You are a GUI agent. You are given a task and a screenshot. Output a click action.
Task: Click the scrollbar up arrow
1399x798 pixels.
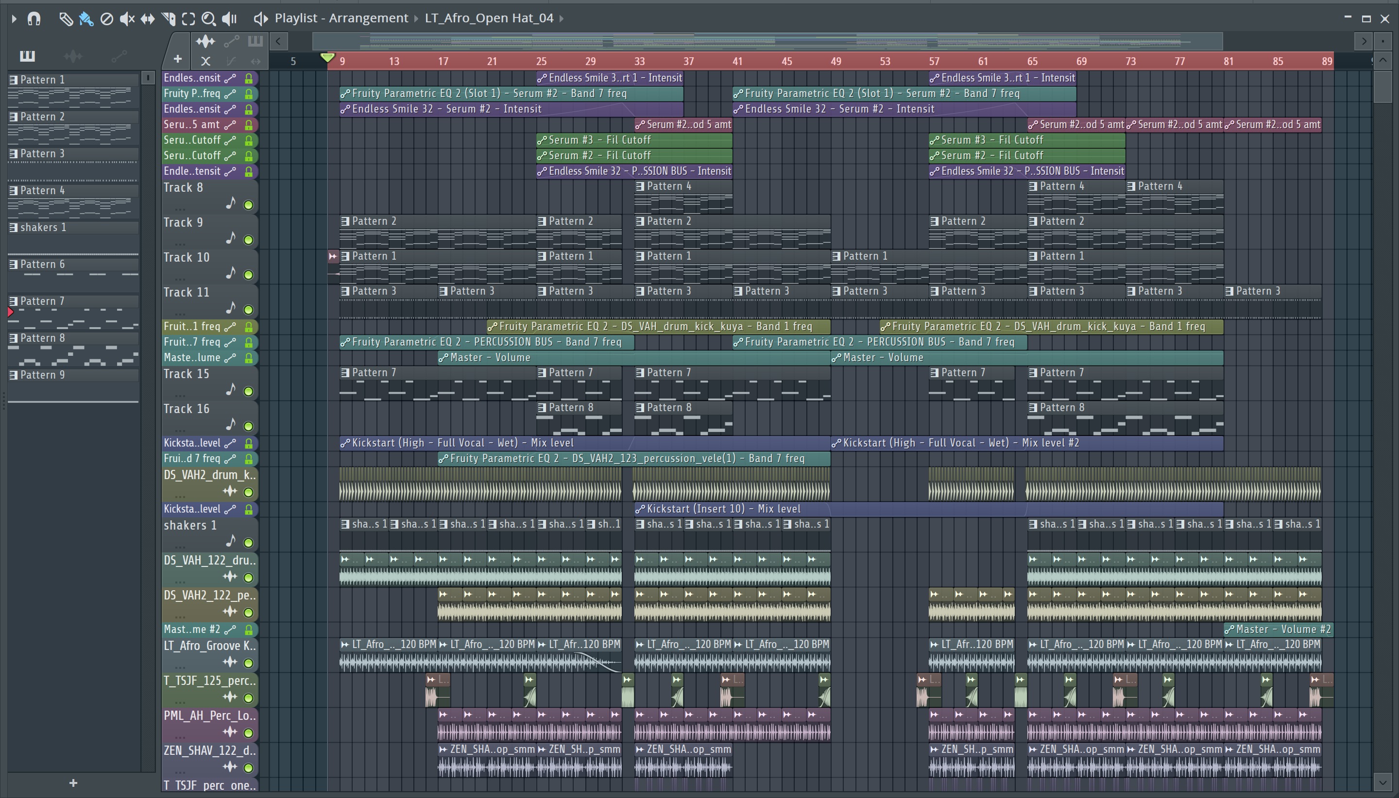point(1382,60)
